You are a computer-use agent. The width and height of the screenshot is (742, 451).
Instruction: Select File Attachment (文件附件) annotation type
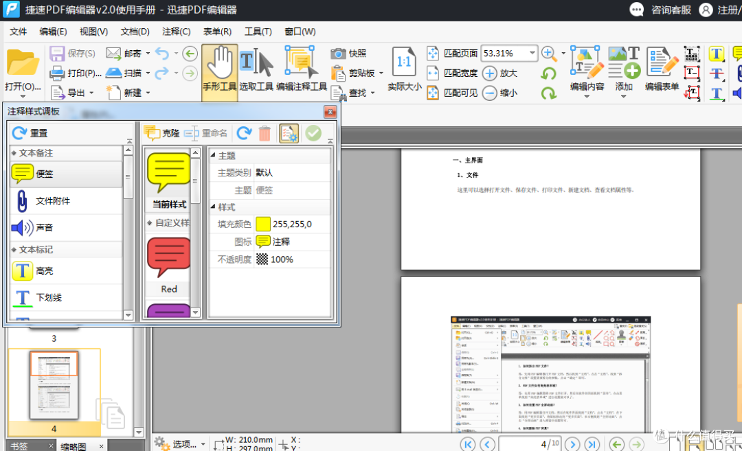(66, 201)
